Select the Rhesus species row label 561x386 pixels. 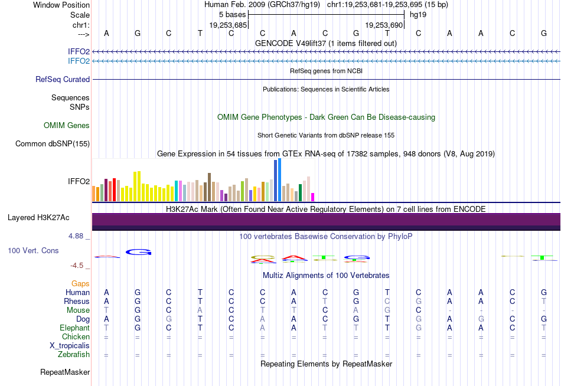click(x=77, y=301)
